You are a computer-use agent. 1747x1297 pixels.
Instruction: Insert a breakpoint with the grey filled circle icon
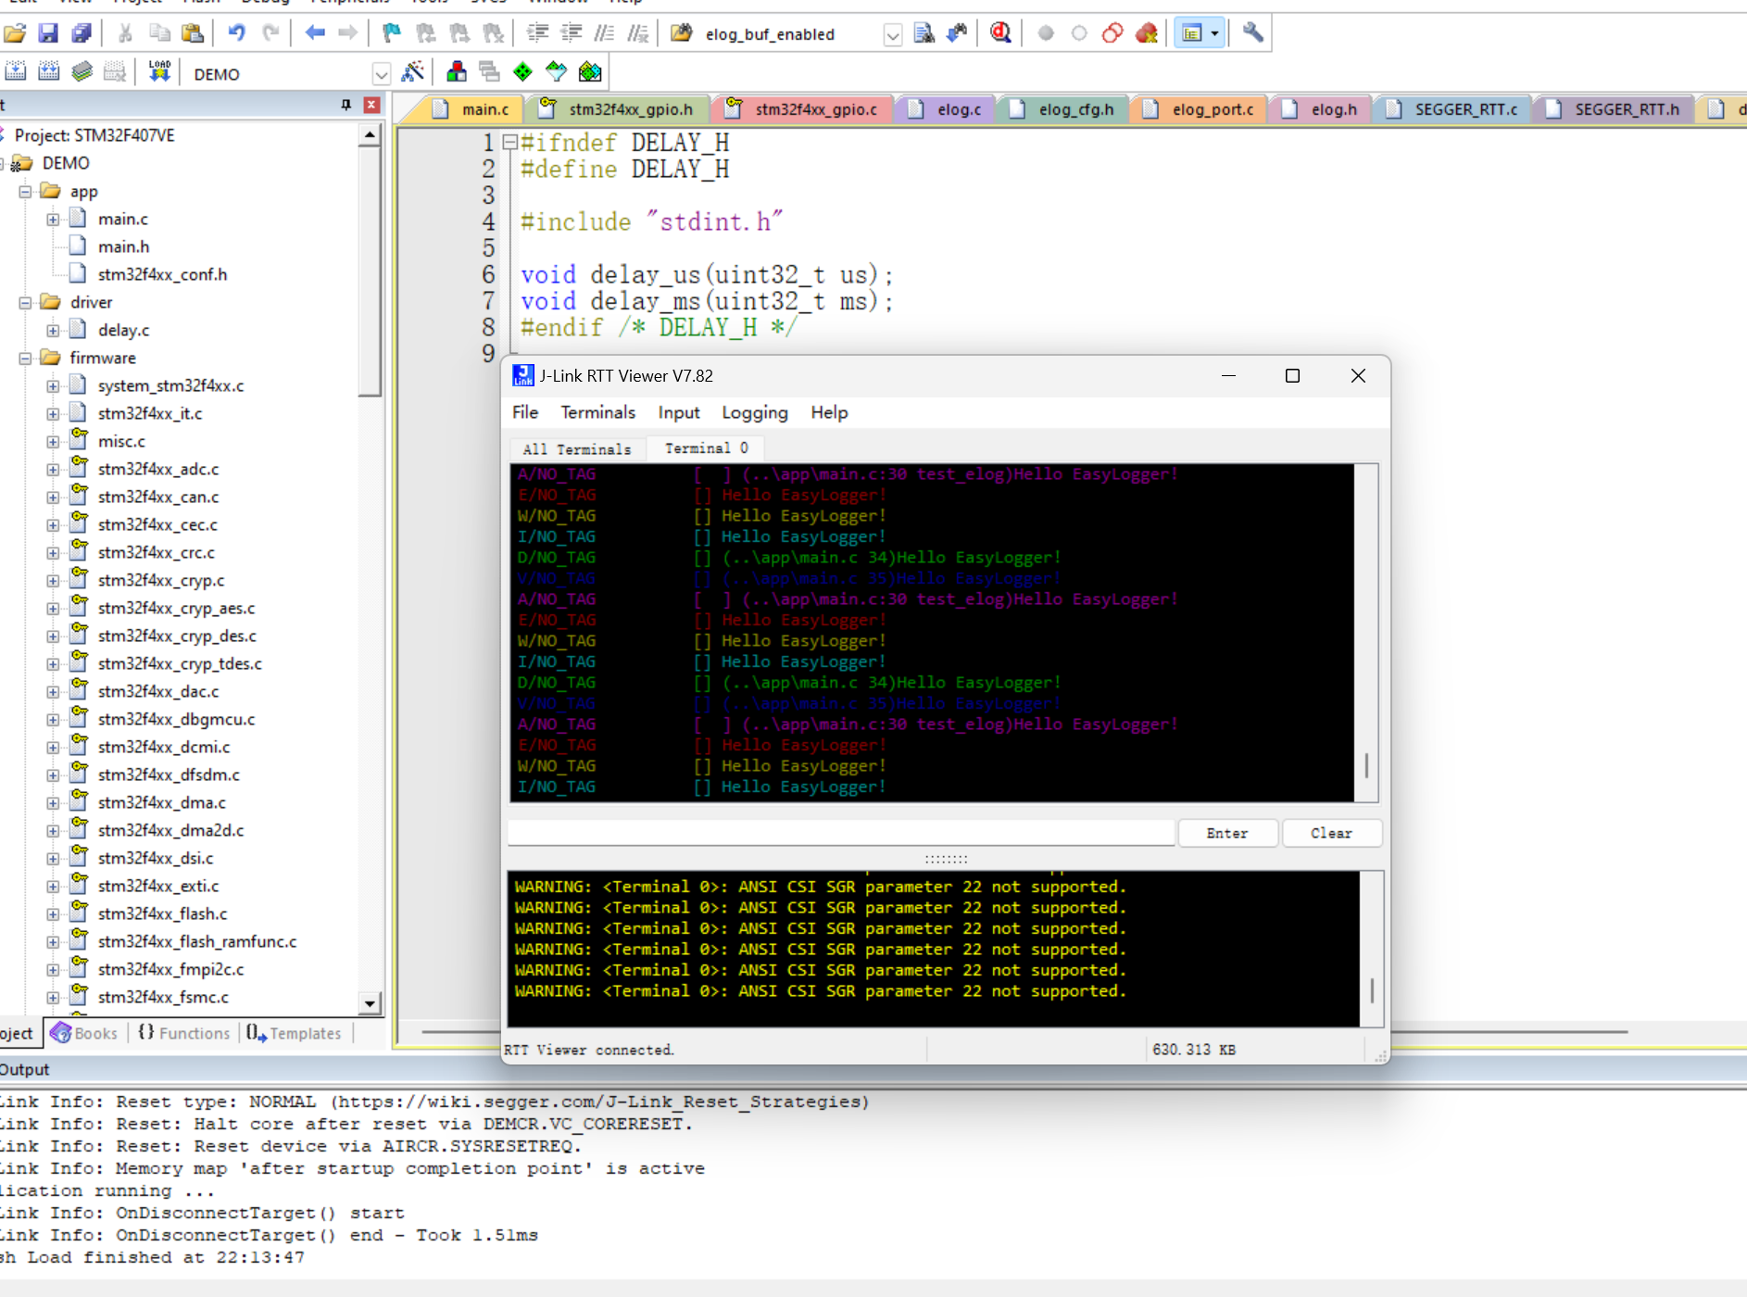coord(1046,34)
